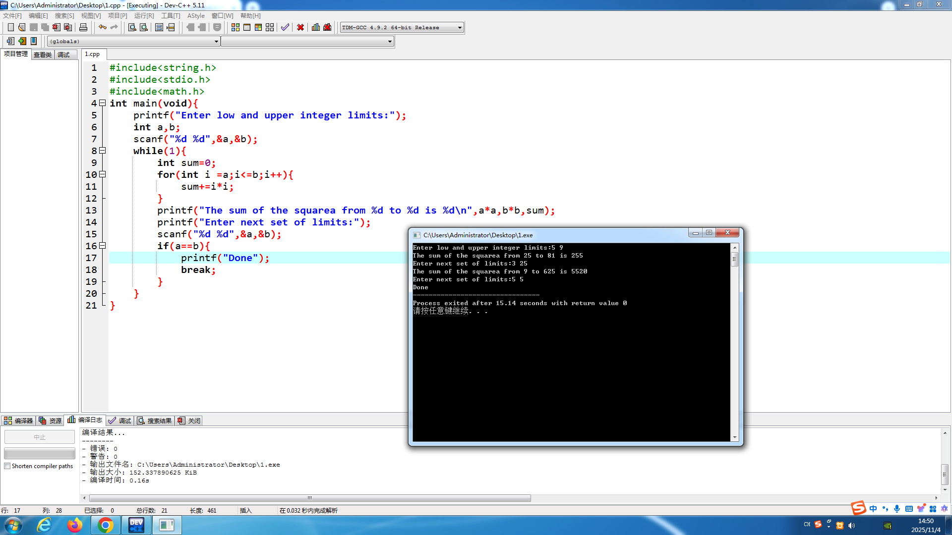
Task: Enable Shorten compiler paths checkbox
Action: tap(7, 466)
